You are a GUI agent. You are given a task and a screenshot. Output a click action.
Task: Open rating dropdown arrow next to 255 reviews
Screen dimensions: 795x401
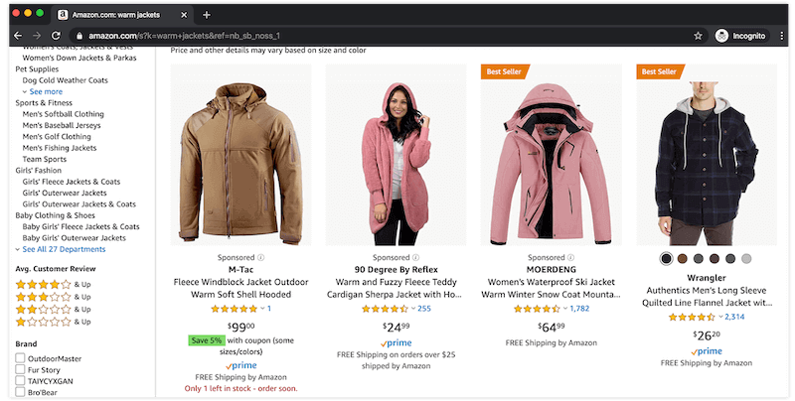(x=413, y=309)
